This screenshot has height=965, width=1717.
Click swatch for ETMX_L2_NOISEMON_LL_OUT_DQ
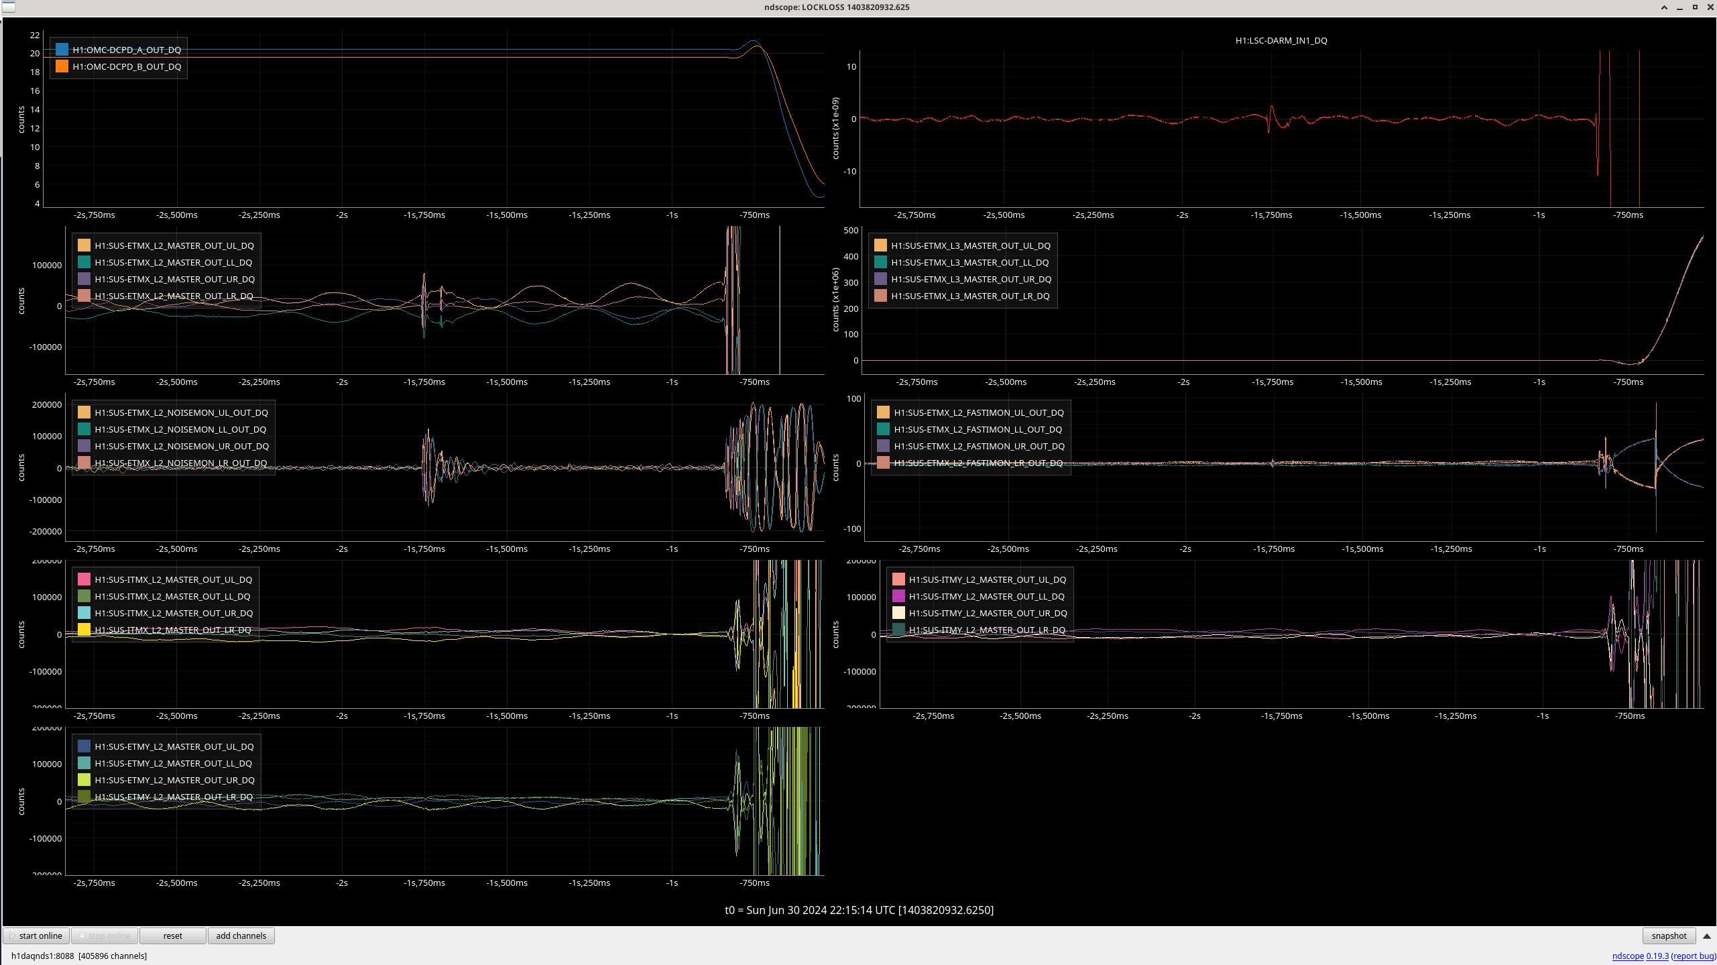pos(84,429)
